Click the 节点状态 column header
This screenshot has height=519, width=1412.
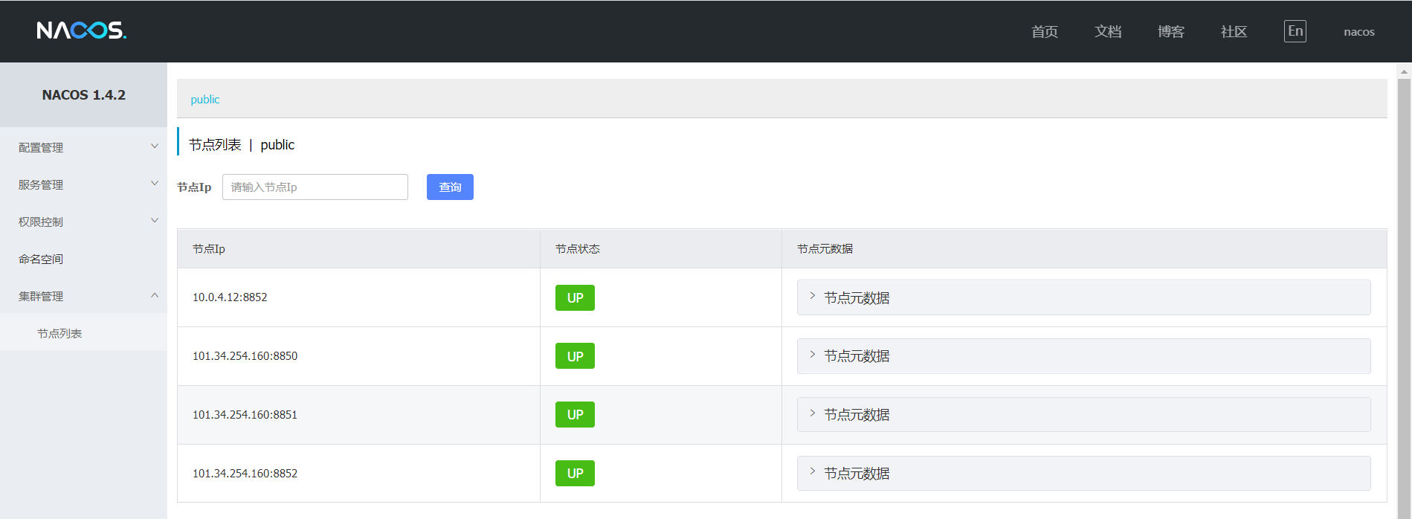click(x=661, y=249)
